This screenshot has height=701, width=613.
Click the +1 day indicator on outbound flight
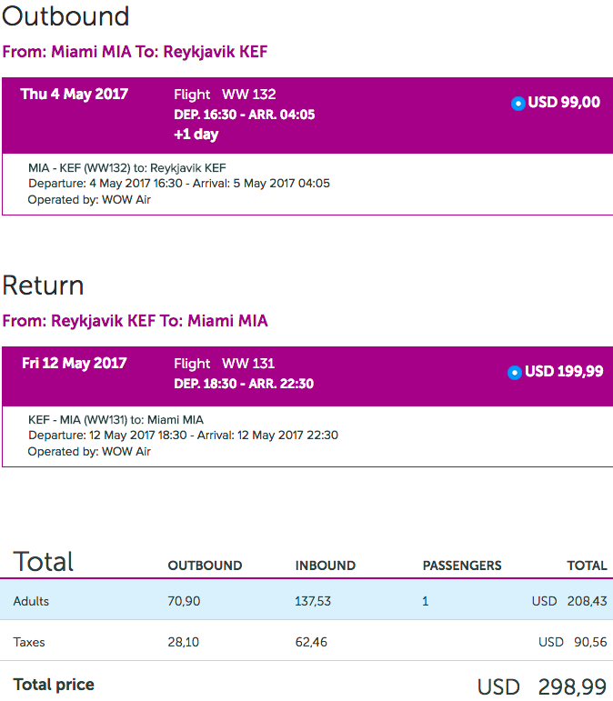(196, 135)
